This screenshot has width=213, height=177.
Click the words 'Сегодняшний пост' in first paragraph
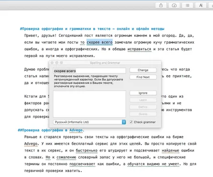pos(76,35)
